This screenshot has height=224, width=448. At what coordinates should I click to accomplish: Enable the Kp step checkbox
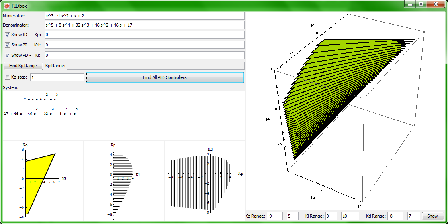point(7,77)
